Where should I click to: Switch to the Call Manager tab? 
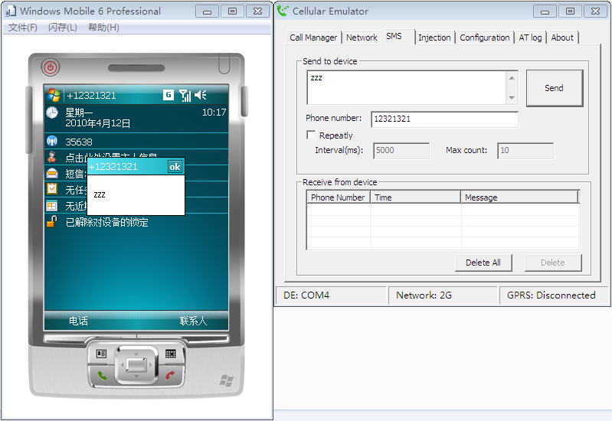(313, 38)
